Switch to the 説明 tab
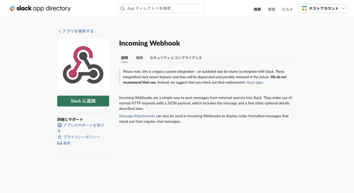354x193 pixels. coord(125,58)
